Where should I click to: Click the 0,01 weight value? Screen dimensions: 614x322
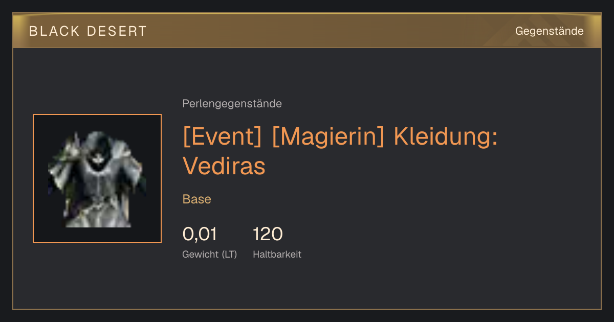pos(200,234)
